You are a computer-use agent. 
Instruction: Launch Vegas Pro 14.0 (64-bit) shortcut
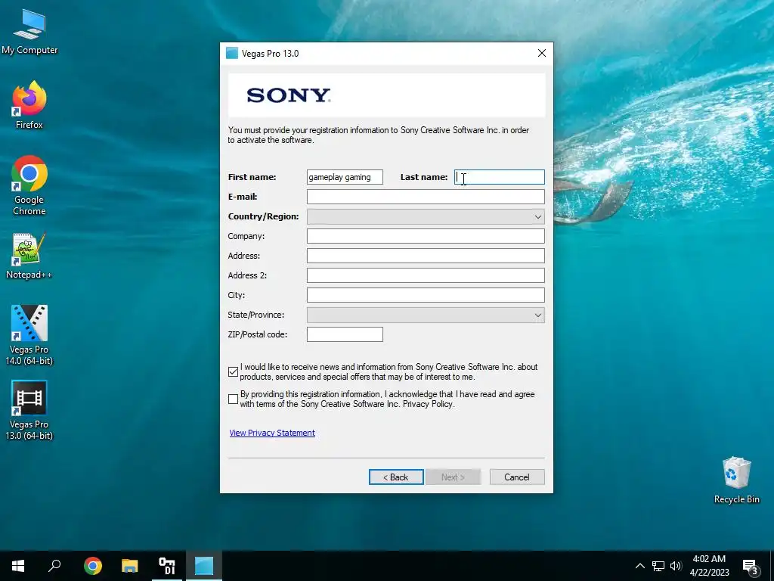click(29, 335)
